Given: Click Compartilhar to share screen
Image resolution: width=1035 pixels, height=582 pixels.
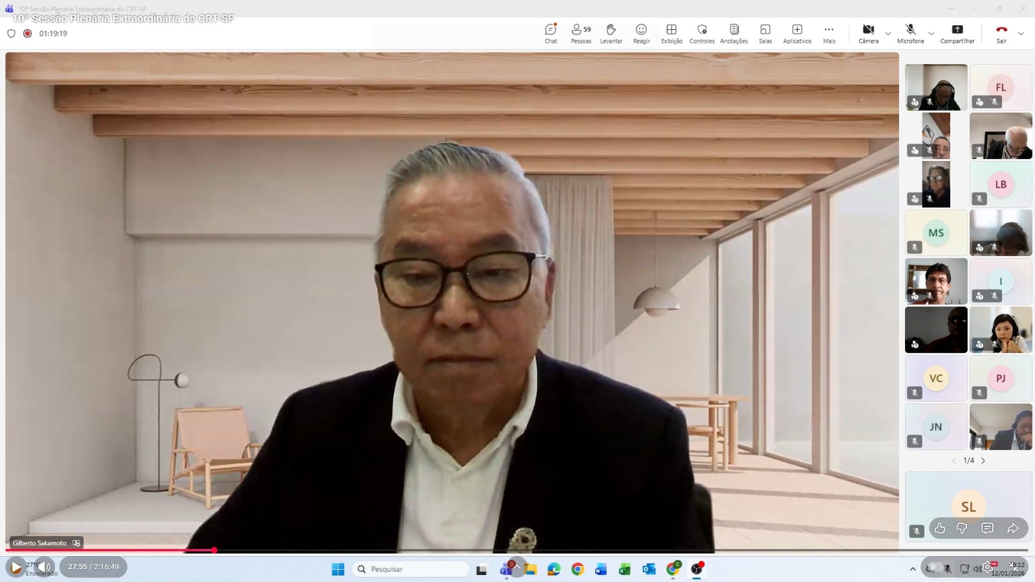Looking at the screenshot, I should [x=957, y=34].
